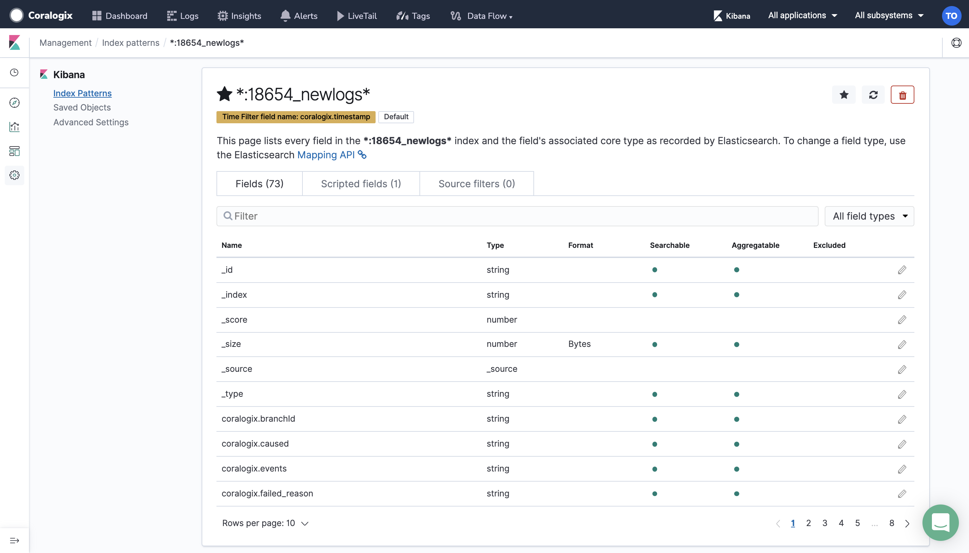Click the Index patterns breadcrumb
This screenshot has height=553, width=969.
click(131, 42)
